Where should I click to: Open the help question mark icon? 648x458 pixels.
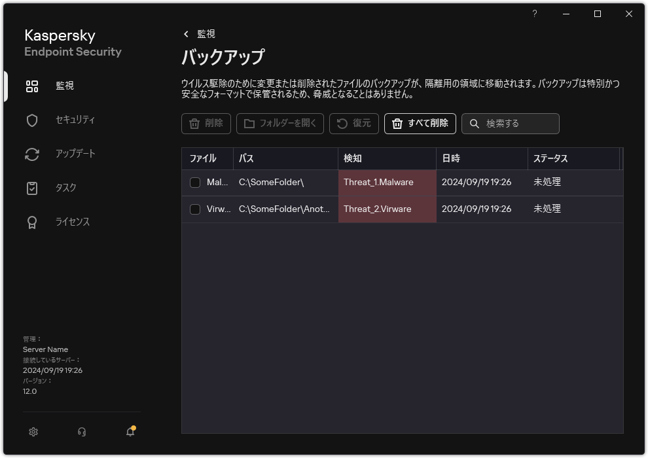[x=534, y=13]
